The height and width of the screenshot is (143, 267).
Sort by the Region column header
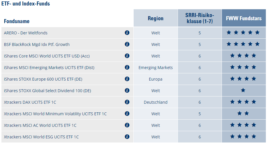pos(156,18)
